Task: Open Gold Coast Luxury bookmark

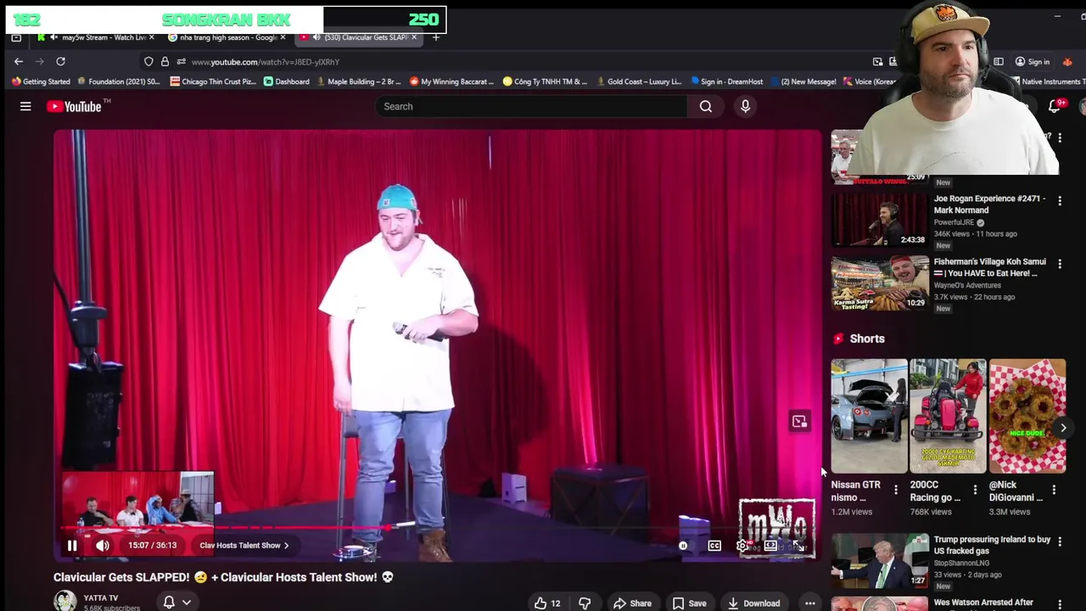Action: pyautogui.click(x=639, y=81)
